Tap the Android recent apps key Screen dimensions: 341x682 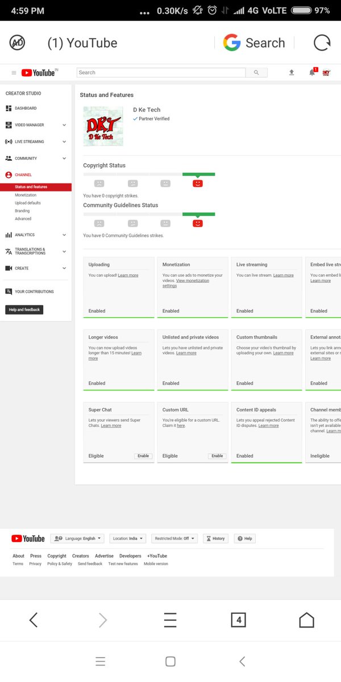pos(101,662)
